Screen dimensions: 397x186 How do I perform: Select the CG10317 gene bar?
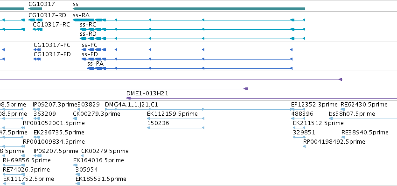pos(35,9)
